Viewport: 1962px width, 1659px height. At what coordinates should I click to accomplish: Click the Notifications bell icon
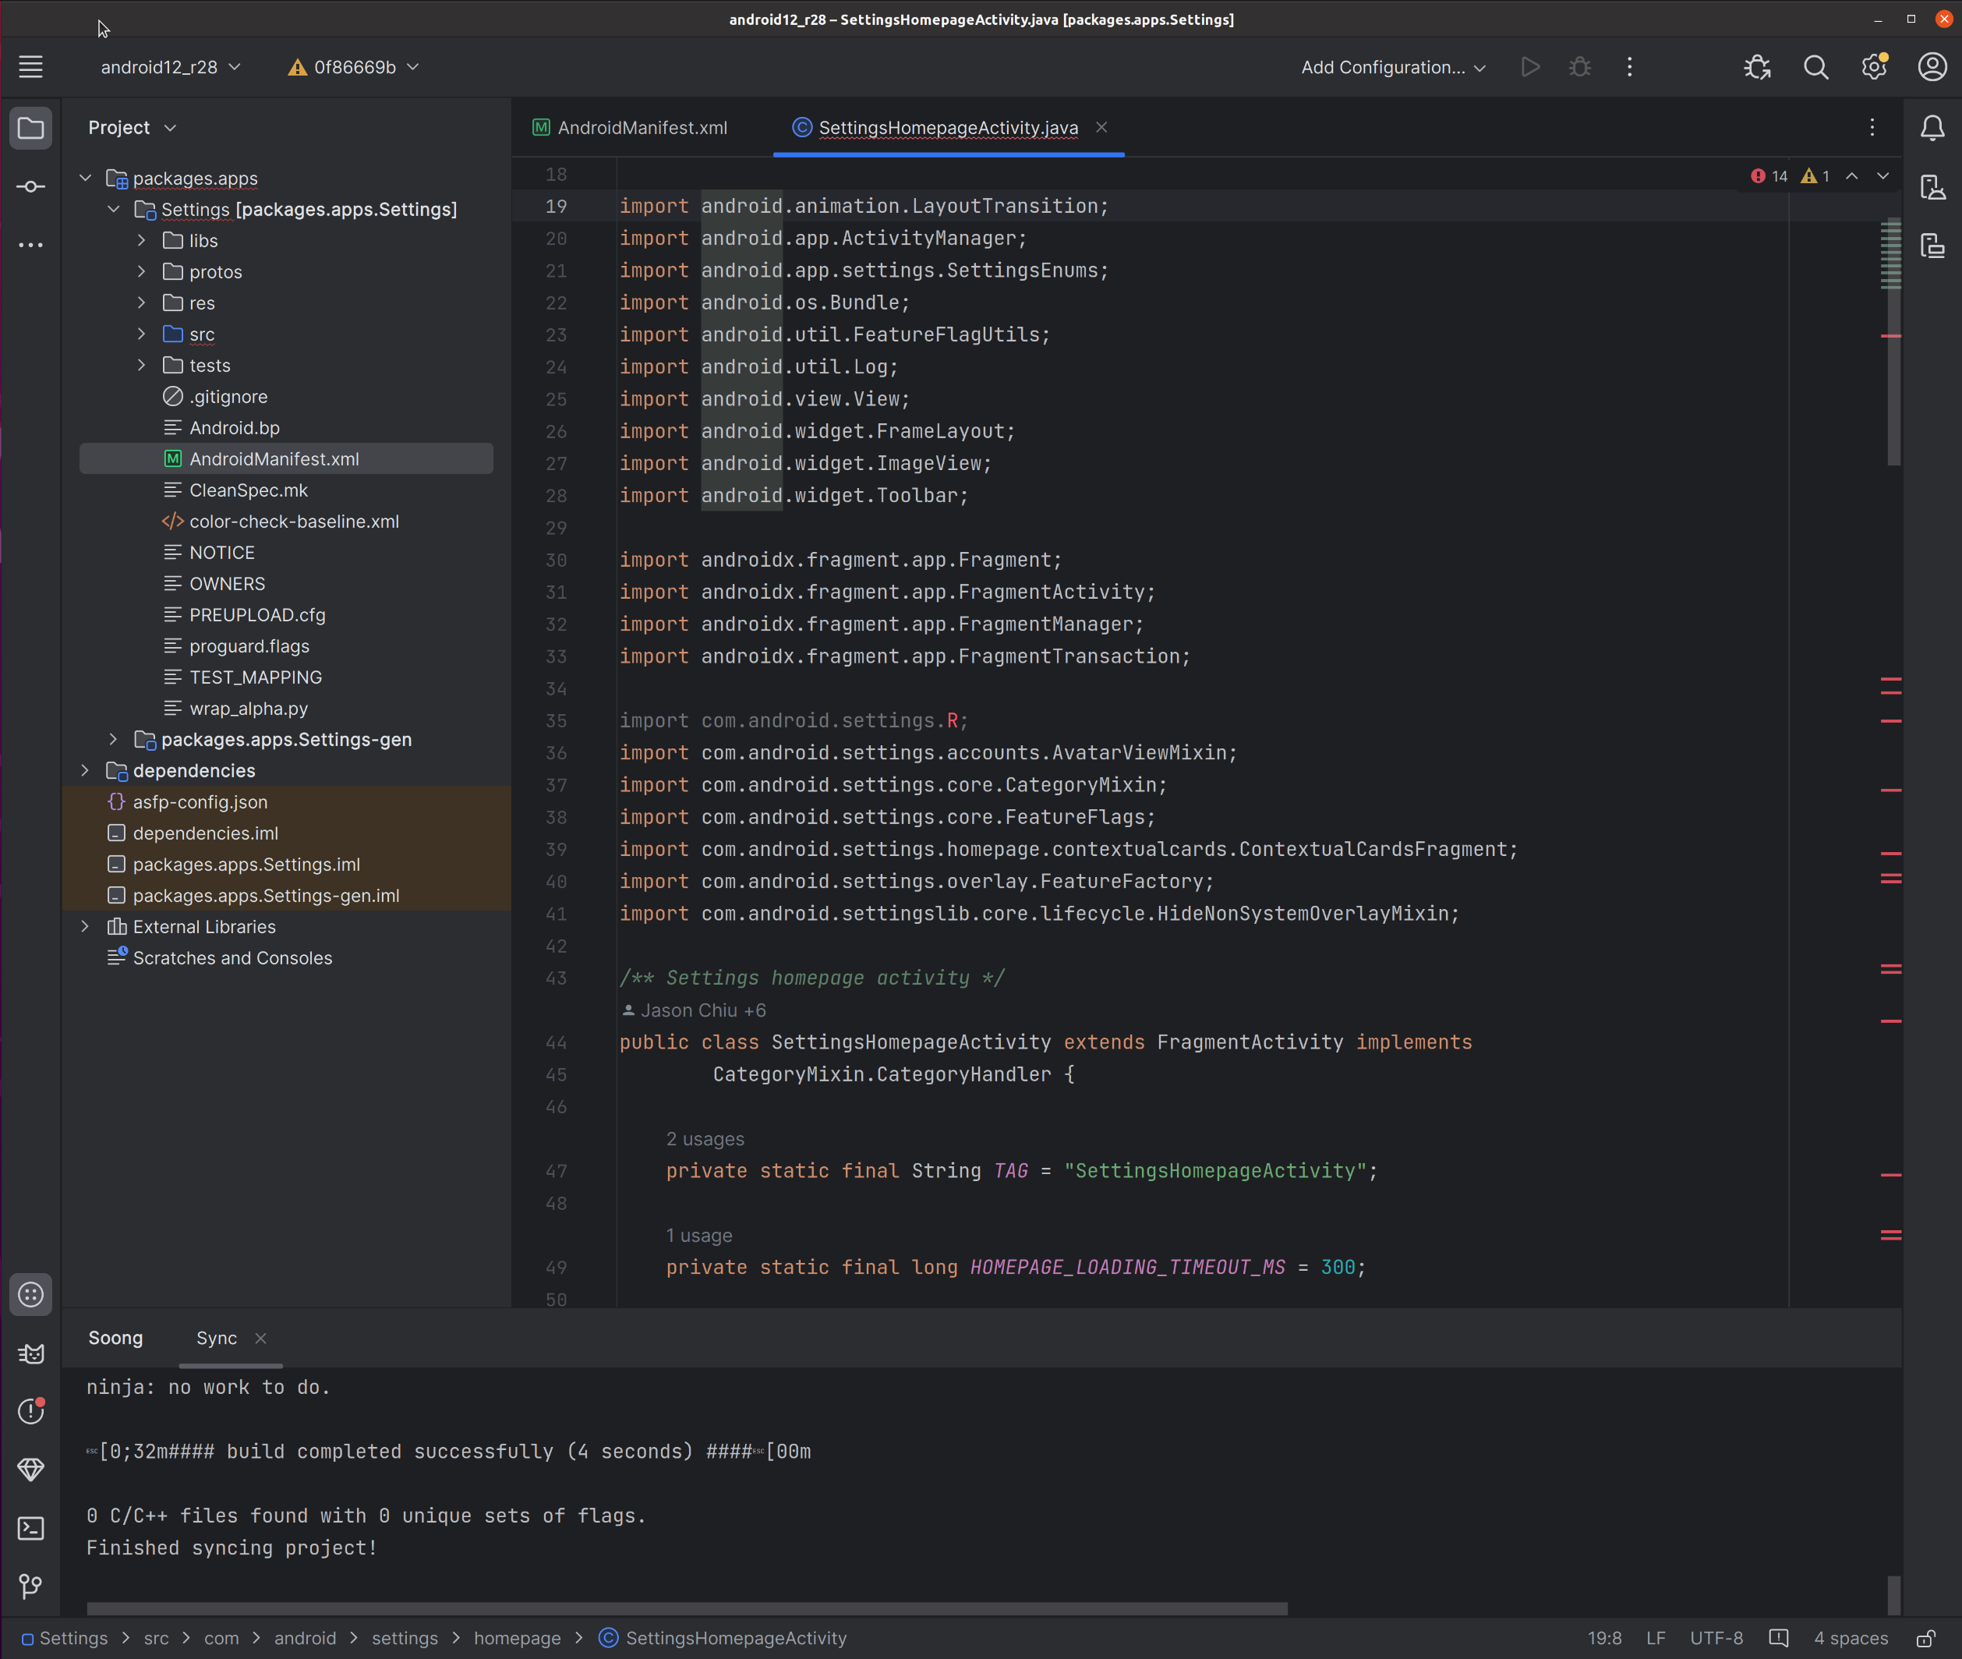pos(1932,128)
